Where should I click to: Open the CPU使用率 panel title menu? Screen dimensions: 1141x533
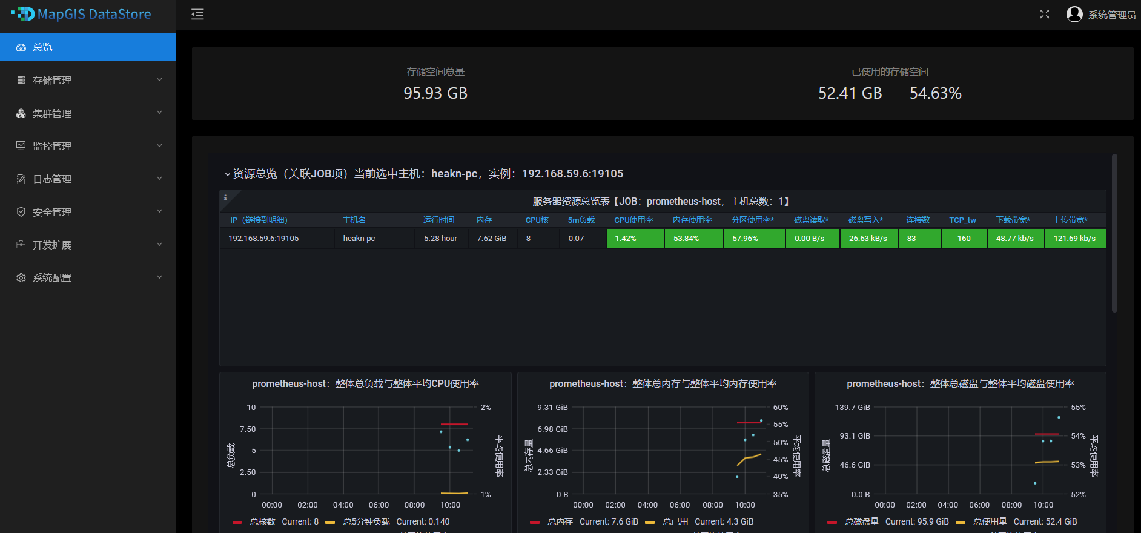point(365,384)
